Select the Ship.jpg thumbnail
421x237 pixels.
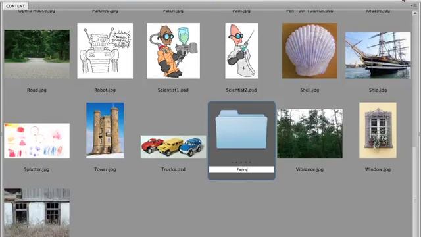(378, 55)
